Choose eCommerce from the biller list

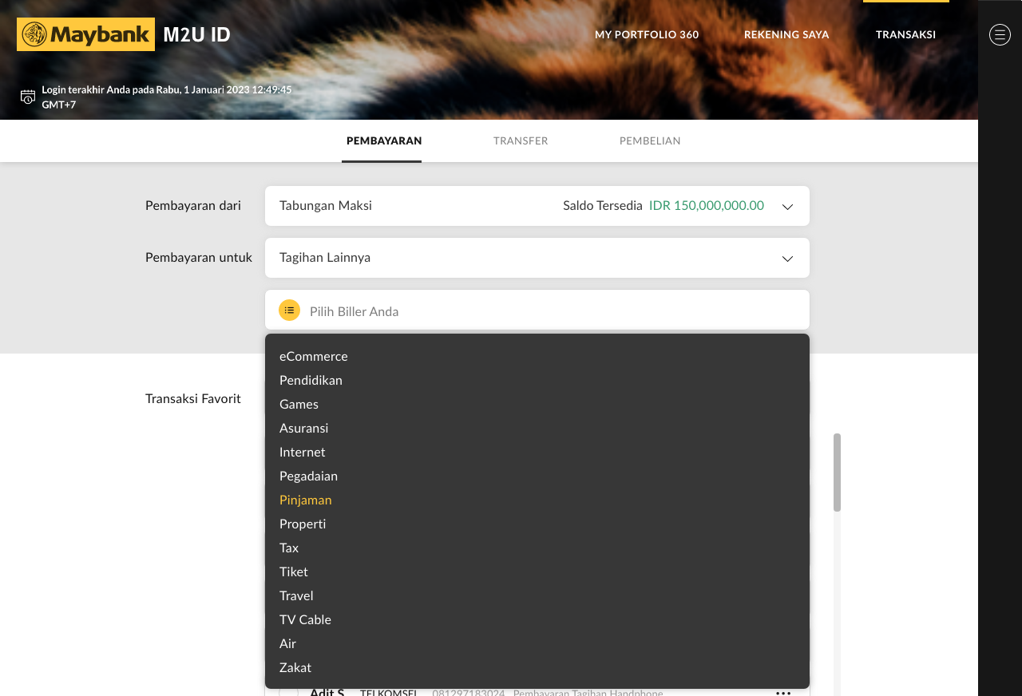click(x=314, y=356)
